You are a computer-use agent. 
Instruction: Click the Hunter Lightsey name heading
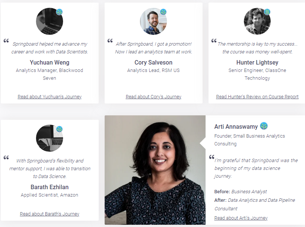(257, 62)
